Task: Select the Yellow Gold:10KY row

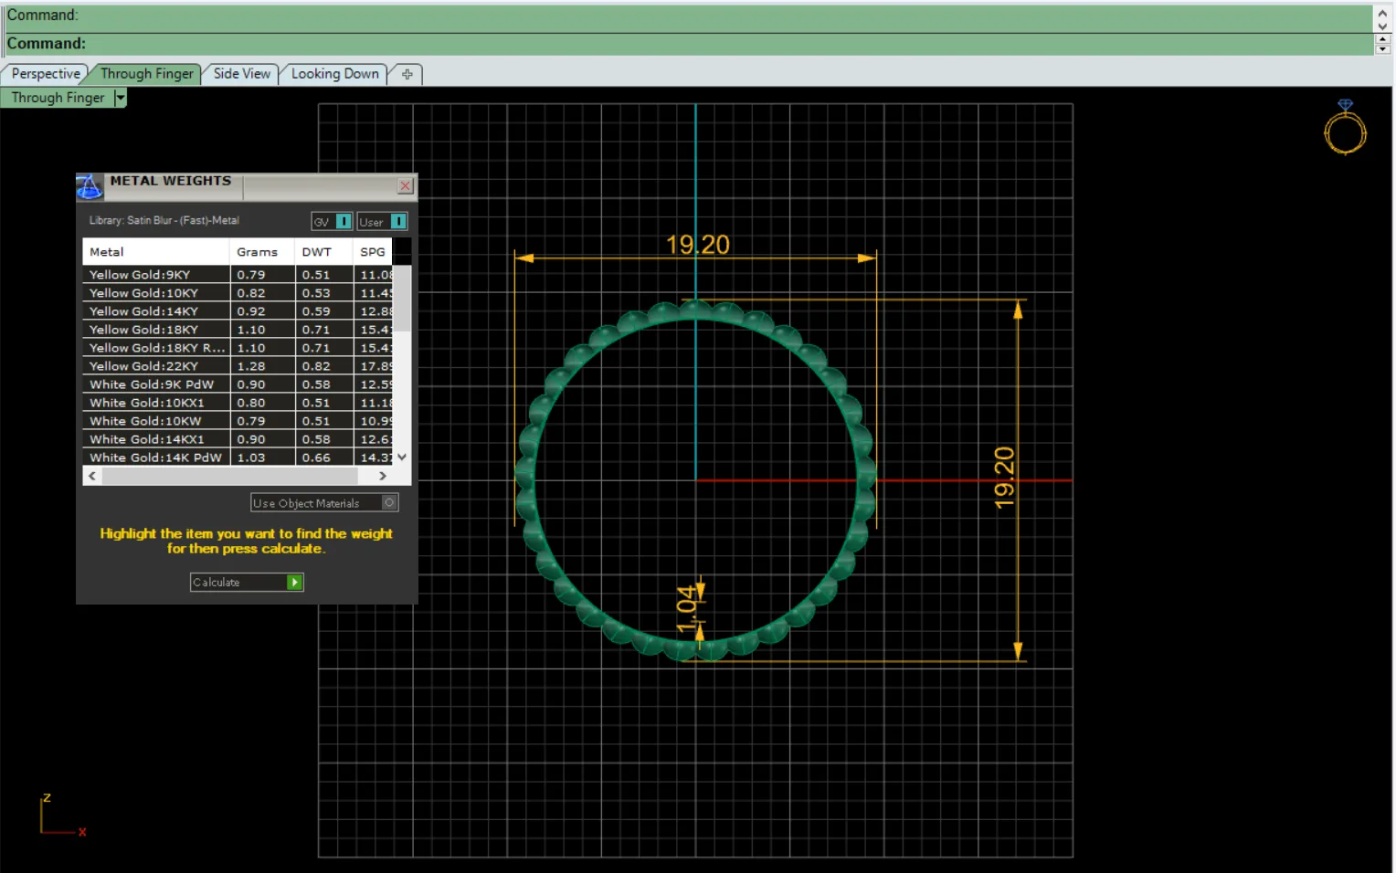Action: 238,293
